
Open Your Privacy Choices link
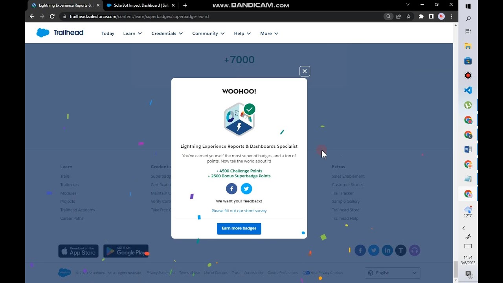323,273
